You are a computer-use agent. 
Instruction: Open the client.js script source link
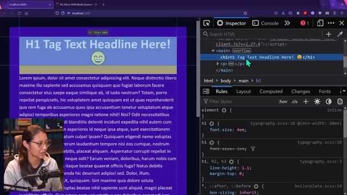pos(238,44)
